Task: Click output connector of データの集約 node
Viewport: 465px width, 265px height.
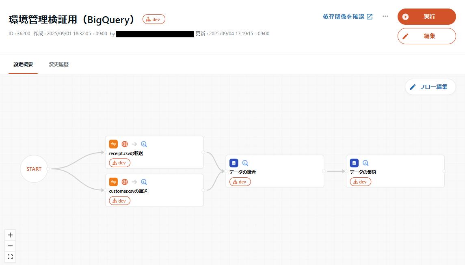Action: pyautogui.click(x=444, y=171)
